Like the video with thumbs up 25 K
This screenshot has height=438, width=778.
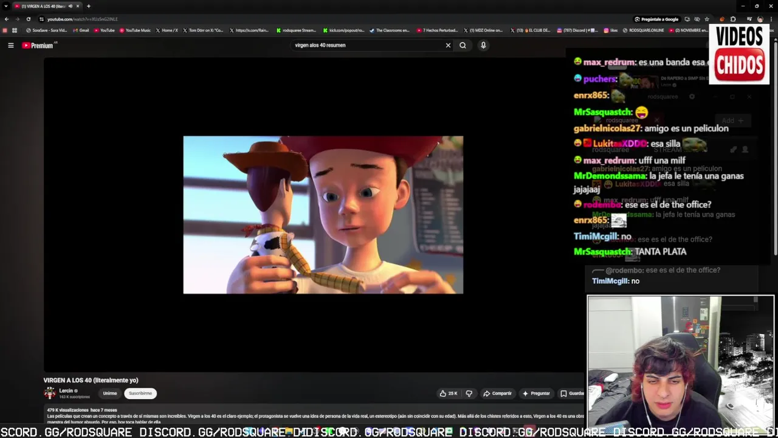click(x=449, y=394)
